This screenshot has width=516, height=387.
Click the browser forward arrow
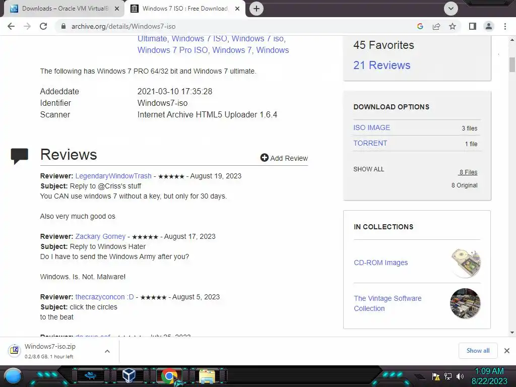tap(27, 26)
